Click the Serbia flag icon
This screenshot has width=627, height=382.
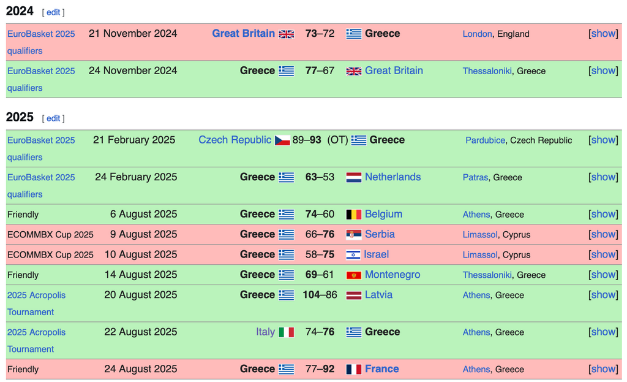353,235
